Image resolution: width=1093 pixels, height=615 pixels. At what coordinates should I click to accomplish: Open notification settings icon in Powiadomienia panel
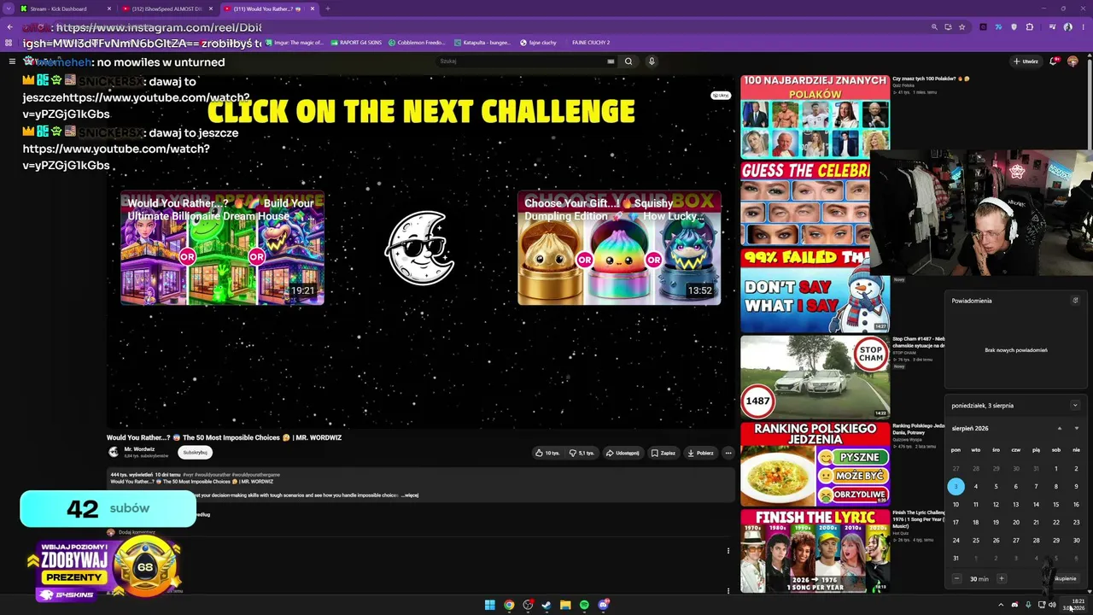coord(1075,301)
